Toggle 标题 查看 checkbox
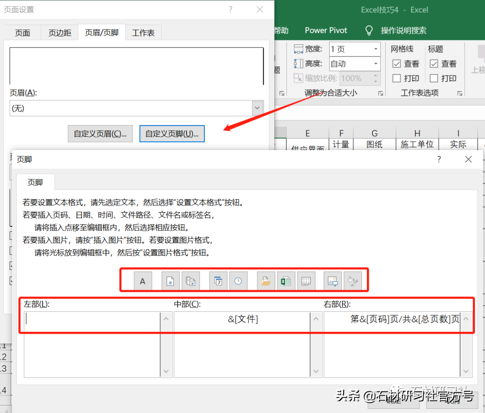Viewport: 485px width, 413px height. click(434, 64)
